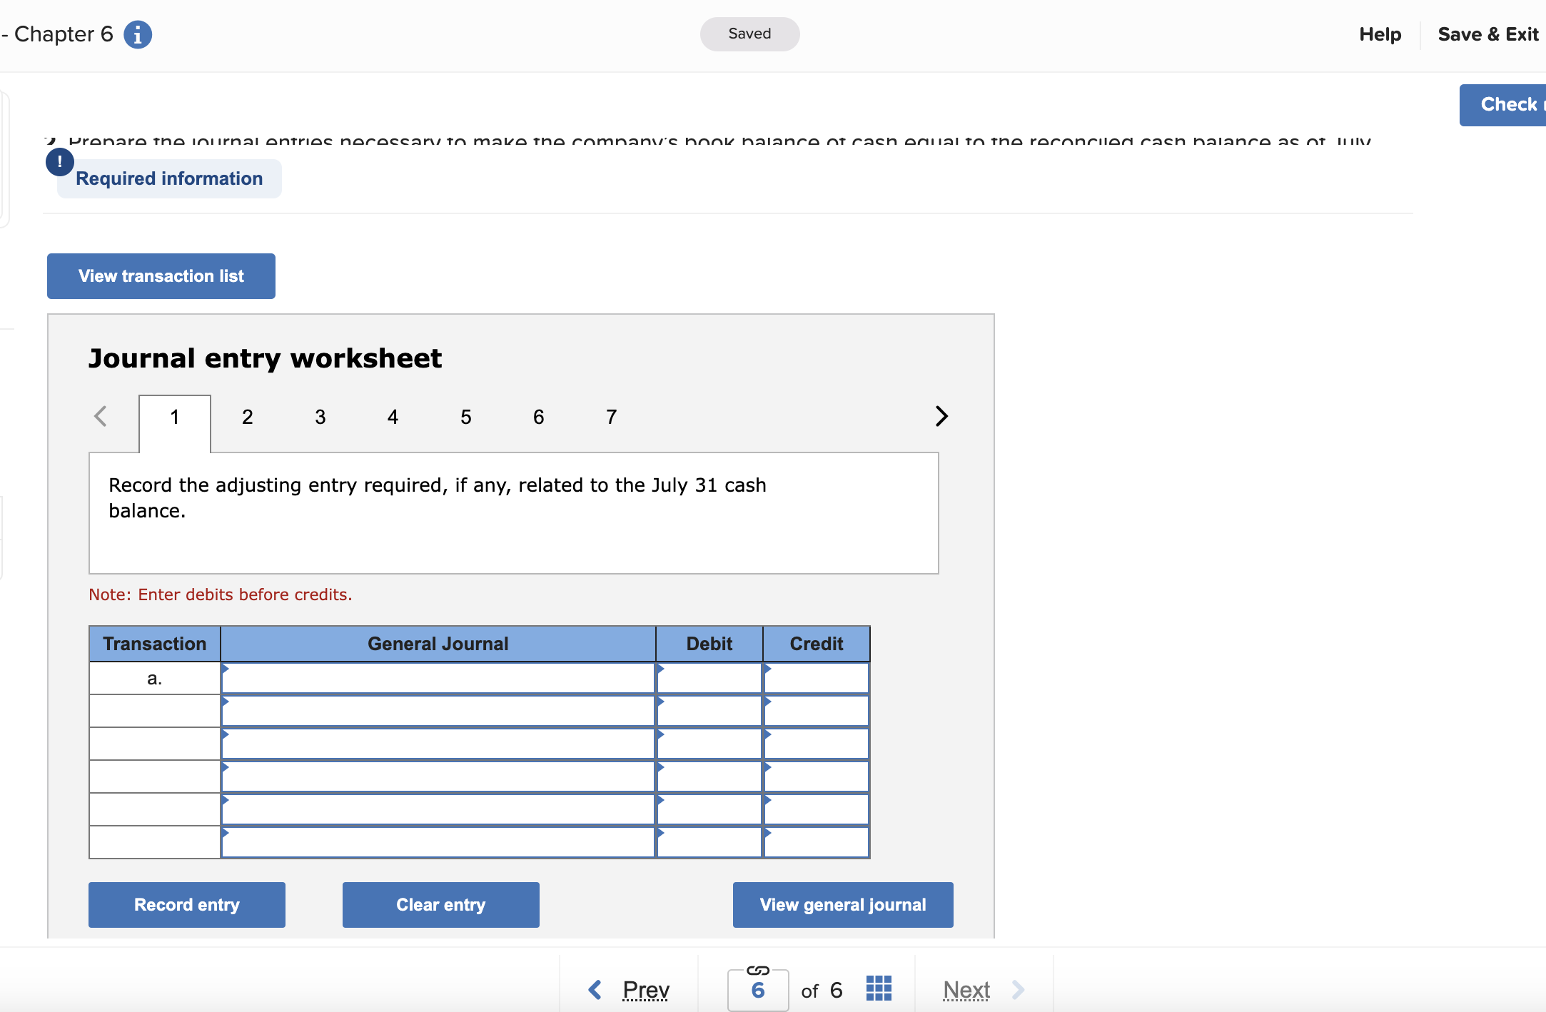Screen dimensions: 1546x1012
Task: Switch to worksheet tab 2
Action: pyautogui.click(x=247, y=416)
